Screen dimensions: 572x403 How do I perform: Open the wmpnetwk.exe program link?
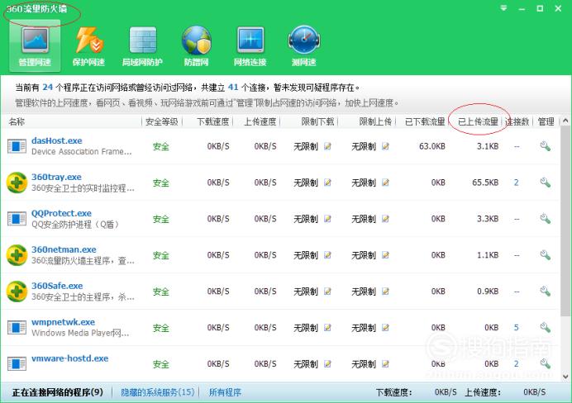(63, 322)
